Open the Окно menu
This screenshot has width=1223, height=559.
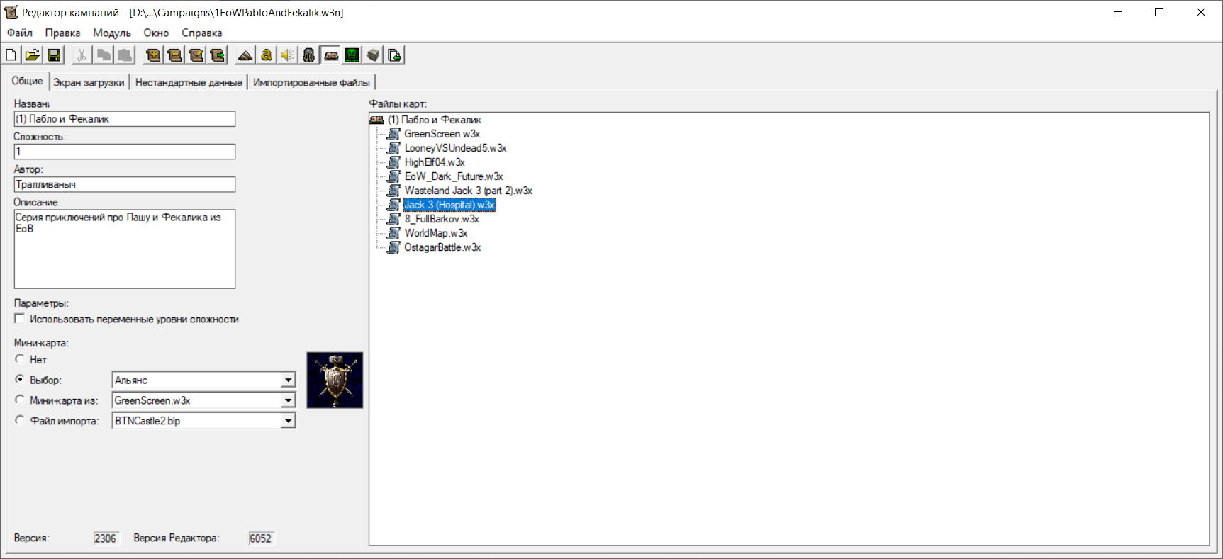[x=156, y=33]
